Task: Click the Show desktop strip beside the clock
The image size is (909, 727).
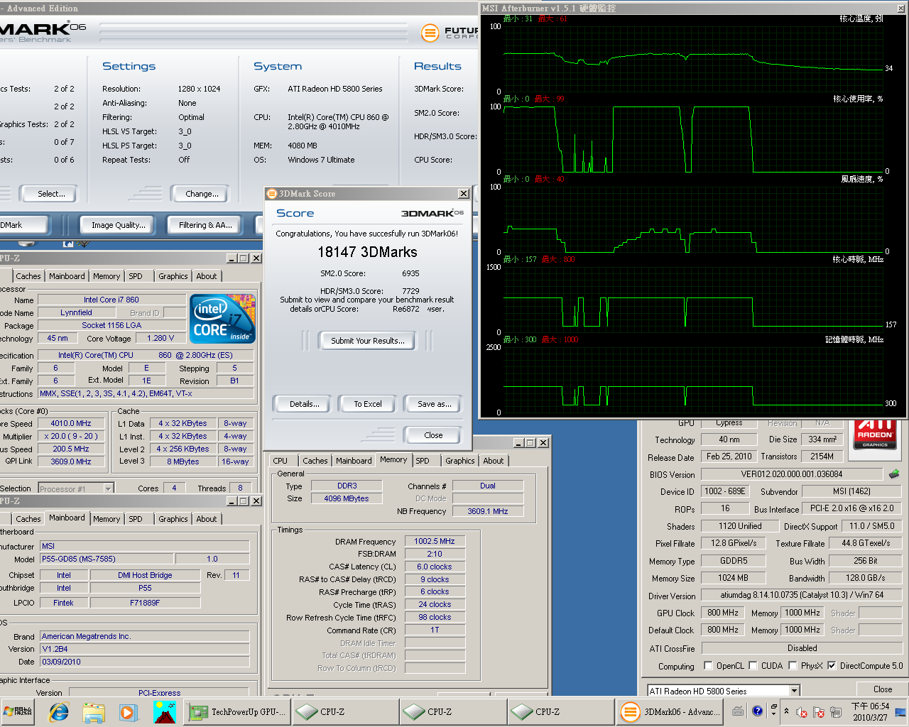Action: [x=902, y=711]
